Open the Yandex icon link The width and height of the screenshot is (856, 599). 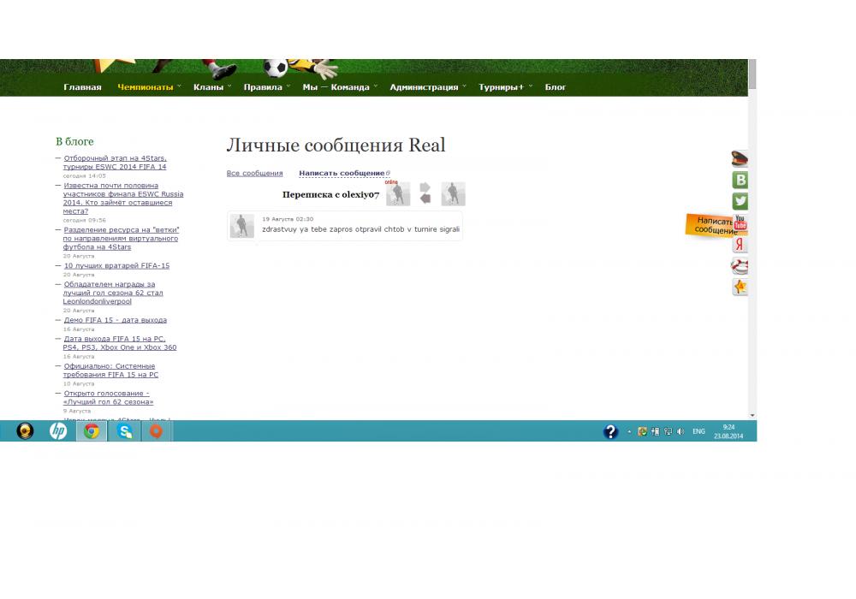pos(740,245)
